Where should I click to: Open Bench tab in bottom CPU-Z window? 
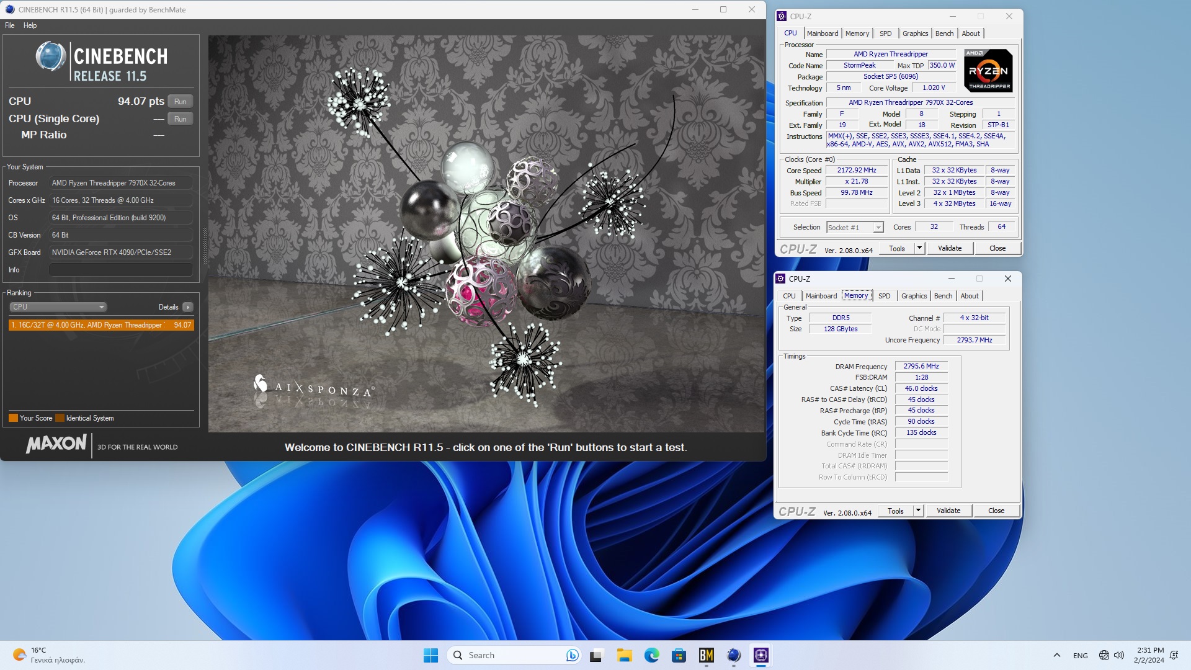[943, 296]
